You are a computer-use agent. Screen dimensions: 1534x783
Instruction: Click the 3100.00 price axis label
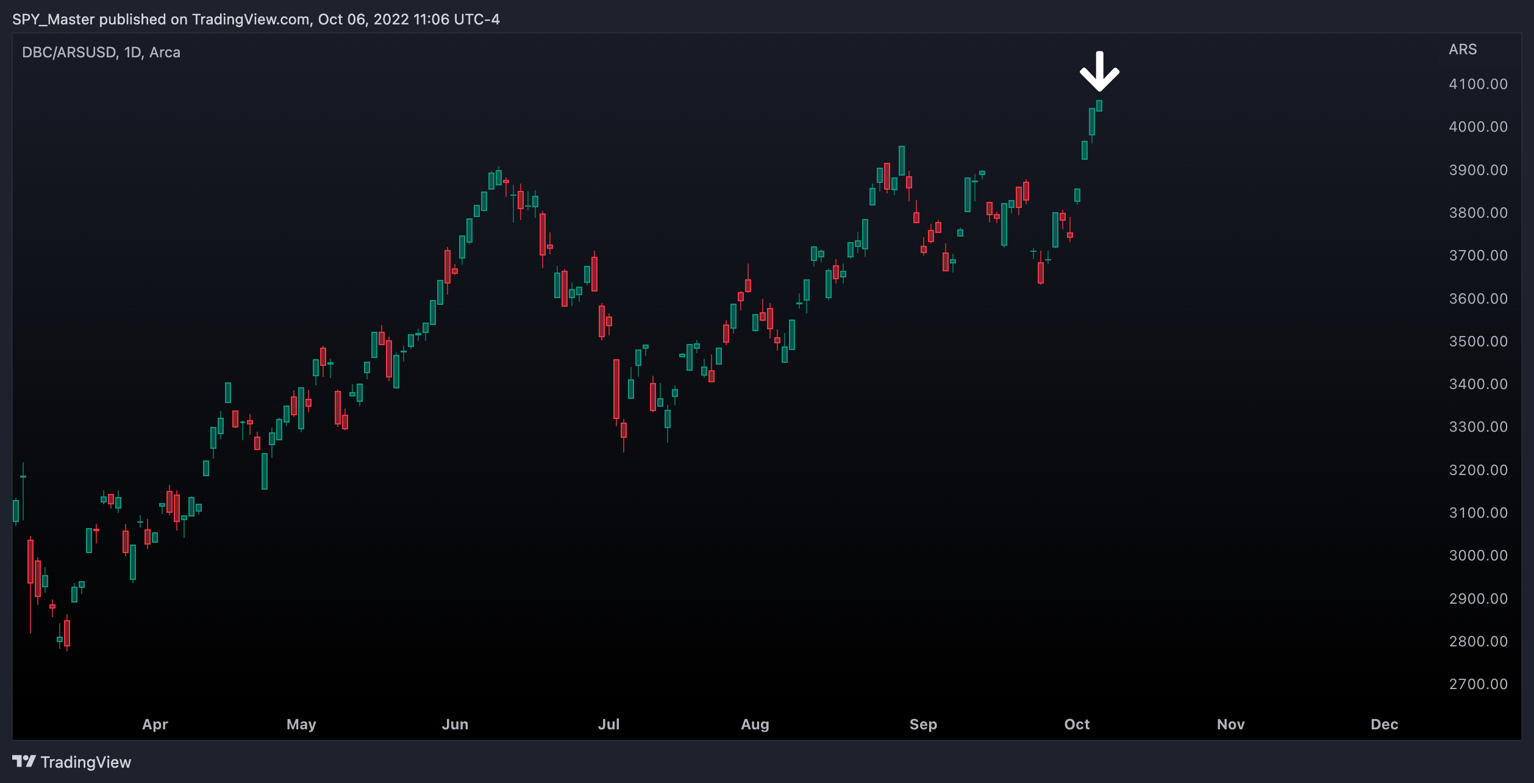[1478, 513]
